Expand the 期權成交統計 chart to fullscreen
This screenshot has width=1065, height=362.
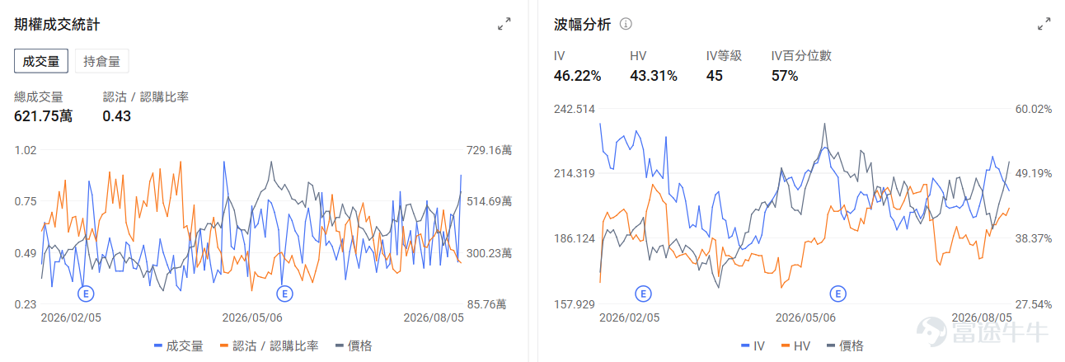(504, 24)
